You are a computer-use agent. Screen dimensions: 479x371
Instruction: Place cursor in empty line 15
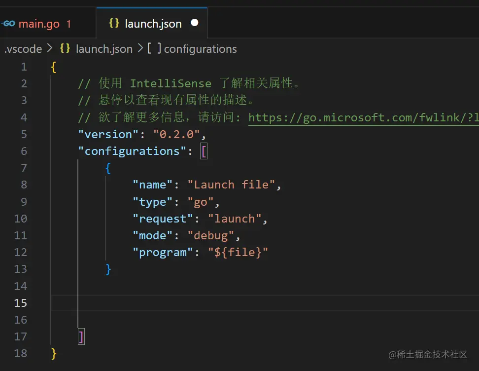coord(265,303)
